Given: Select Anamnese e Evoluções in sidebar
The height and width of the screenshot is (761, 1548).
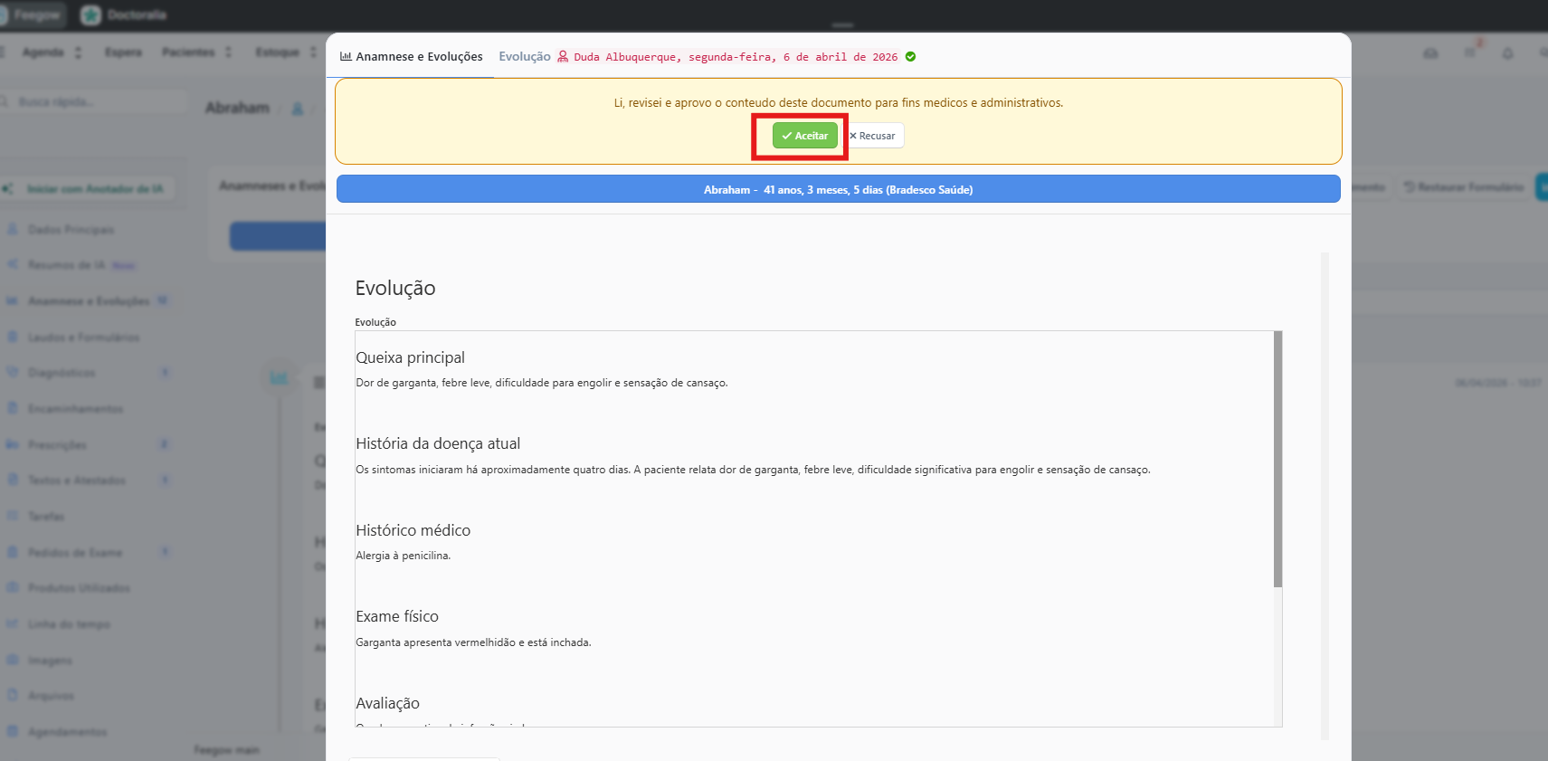Looking at the screenshot, I should [89, 301].
